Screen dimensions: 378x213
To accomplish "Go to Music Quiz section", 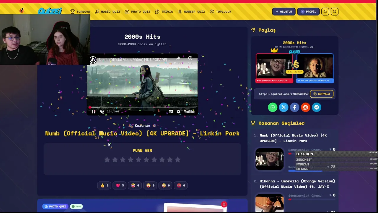I will (107, 12).
